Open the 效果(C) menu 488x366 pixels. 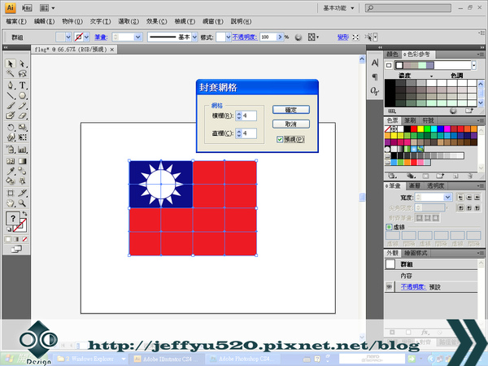(x=157, y=21)
